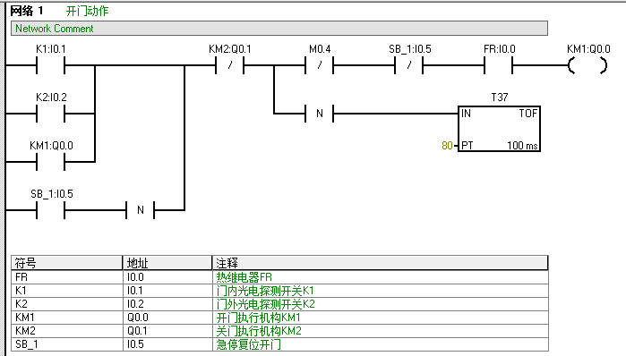Click the KM1 symbol cell

[x=66, y=318]
